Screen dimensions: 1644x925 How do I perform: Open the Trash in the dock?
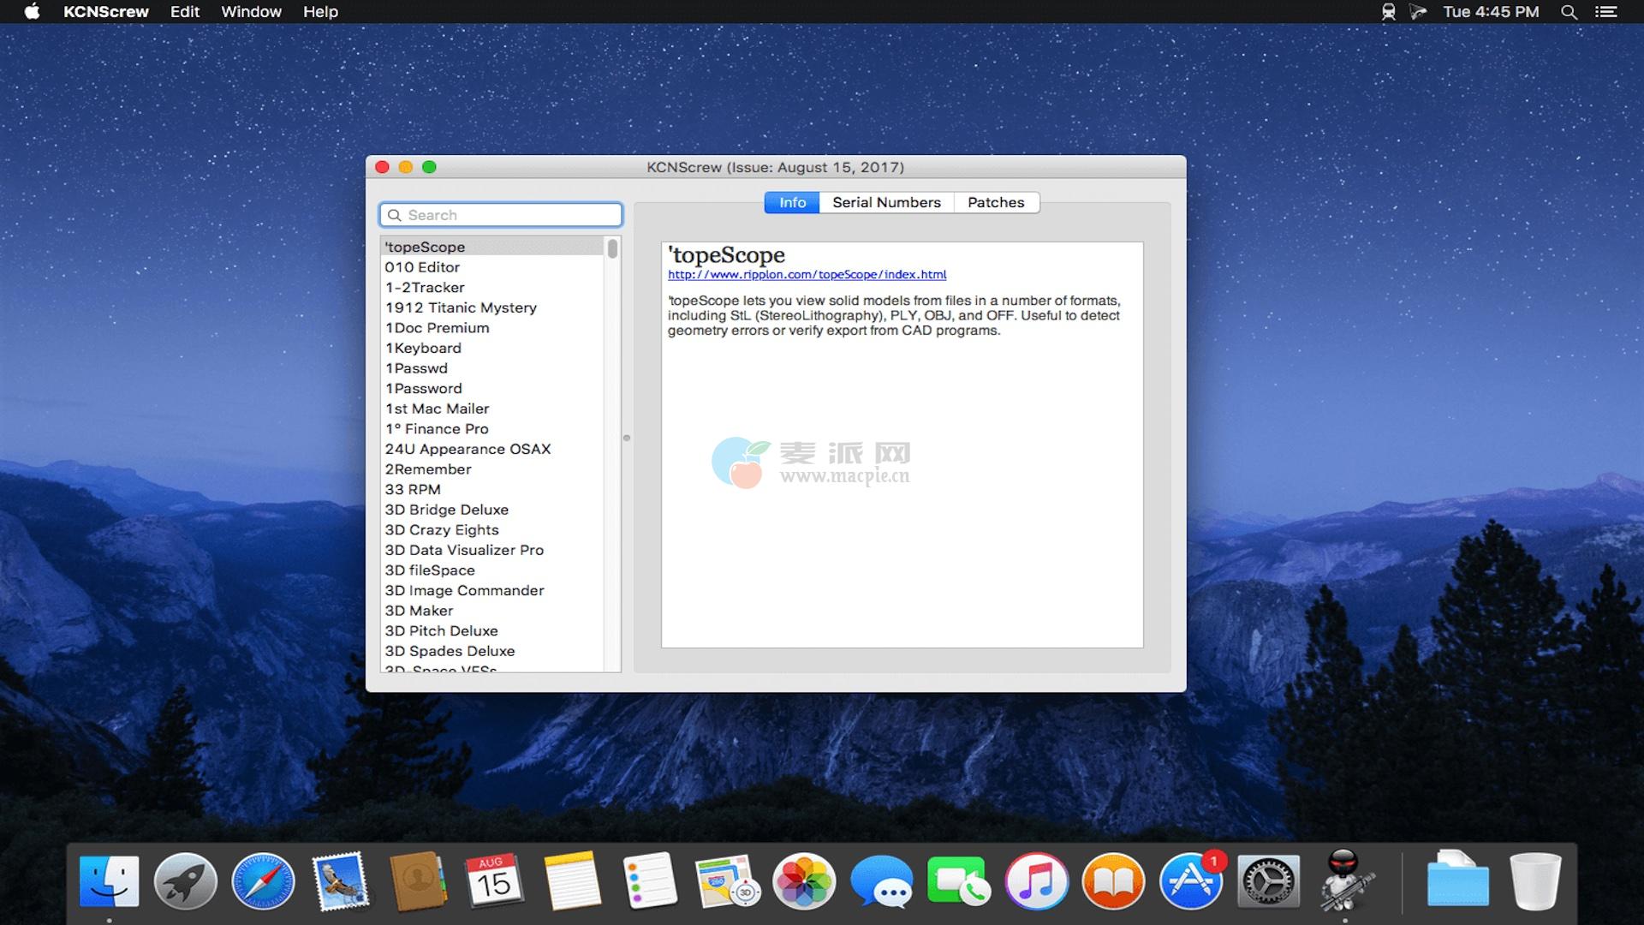pos(1534,881)
